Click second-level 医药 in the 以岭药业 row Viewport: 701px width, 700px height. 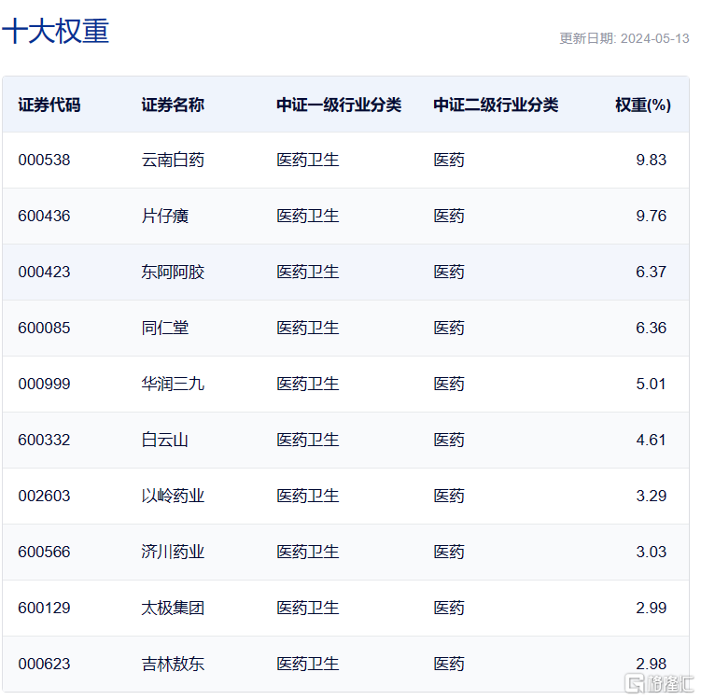(449, 496)
